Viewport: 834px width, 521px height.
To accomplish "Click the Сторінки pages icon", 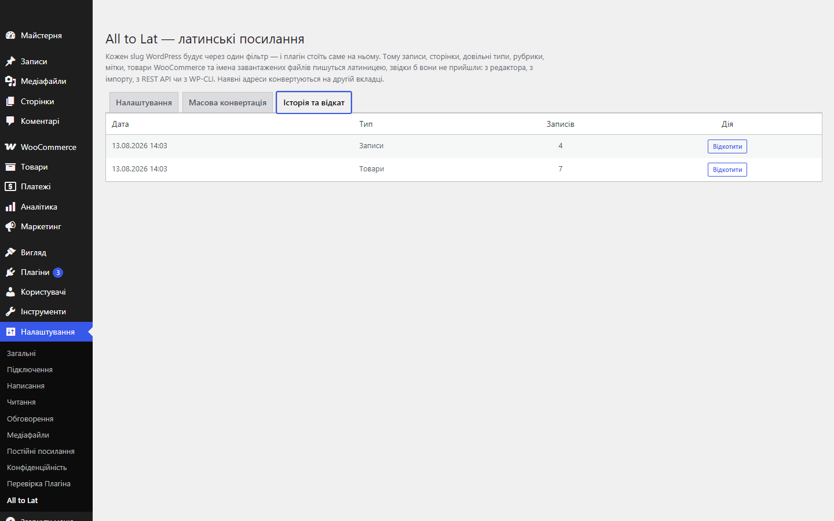I will pos(10,101).
